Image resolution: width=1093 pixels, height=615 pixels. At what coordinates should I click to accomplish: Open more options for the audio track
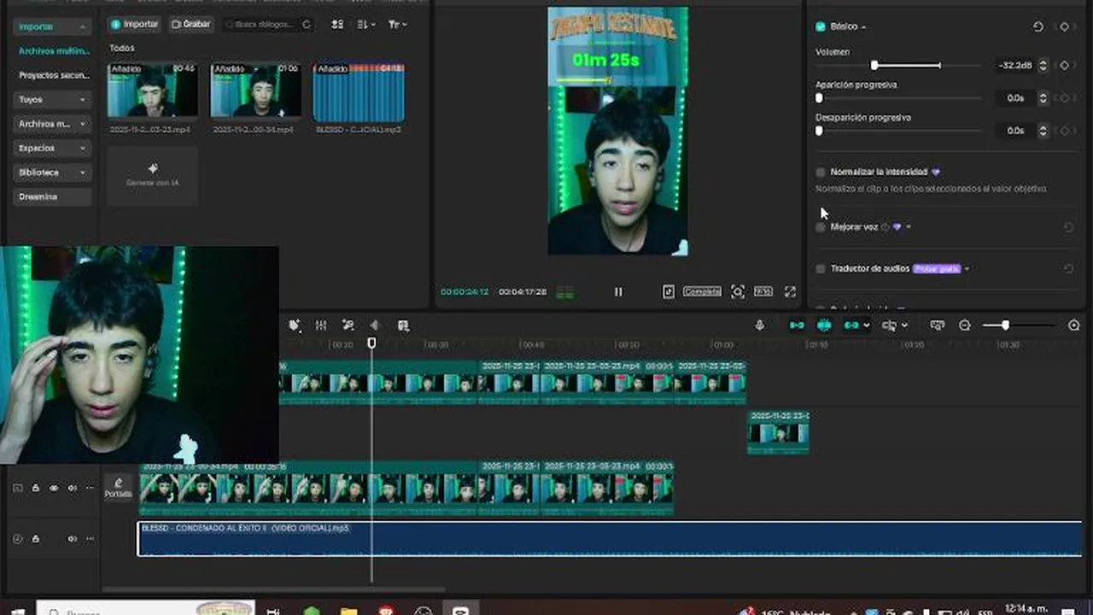(90, 539)
